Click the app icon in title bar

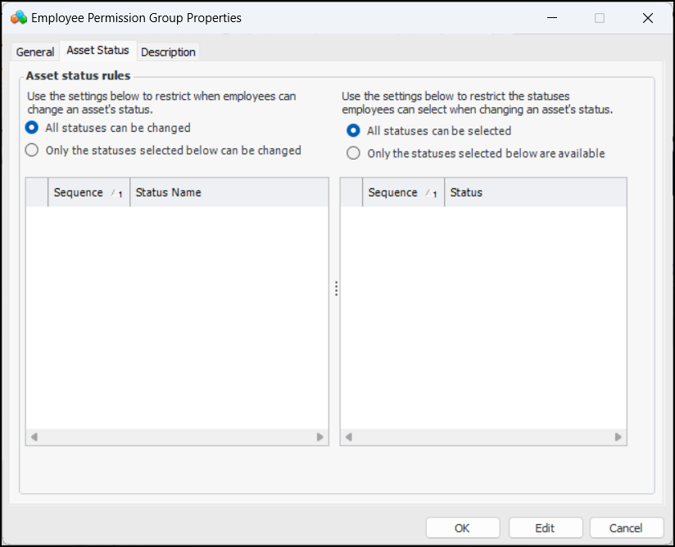point(18,17)
